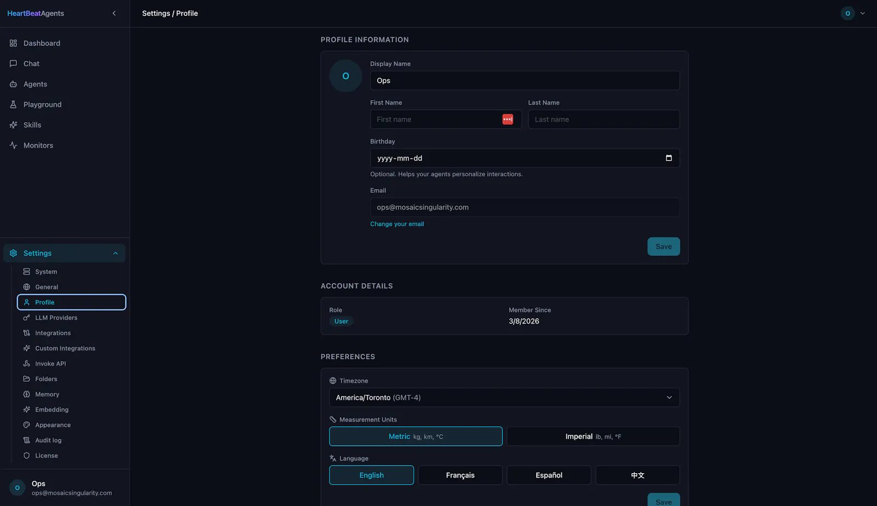Image resolution: width=877 pixels, height=506 pixels.
Task: Go to Skills page
Action: click(65, 125)
